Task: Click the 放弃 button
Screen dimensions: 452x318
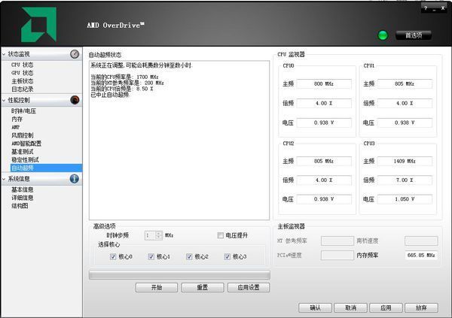Action: tap(421, 307)
